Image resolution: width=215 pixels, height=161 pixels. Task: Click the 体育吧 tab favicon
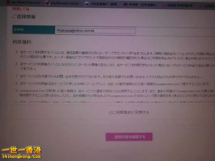point(126,4)
